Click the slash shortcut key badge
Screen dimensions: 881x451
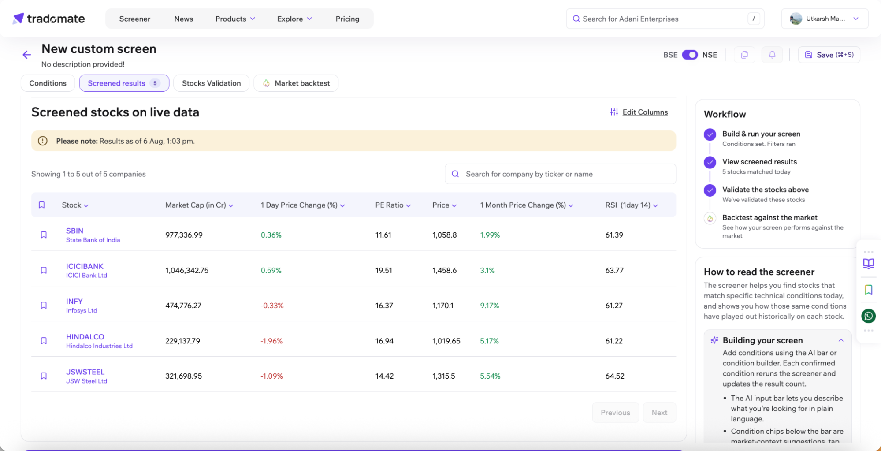pyautogui.click(x=754, y=19)
